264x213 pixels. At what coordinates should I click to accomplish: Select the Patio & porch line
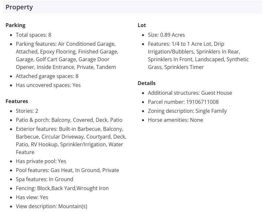(x=69, y=120)
